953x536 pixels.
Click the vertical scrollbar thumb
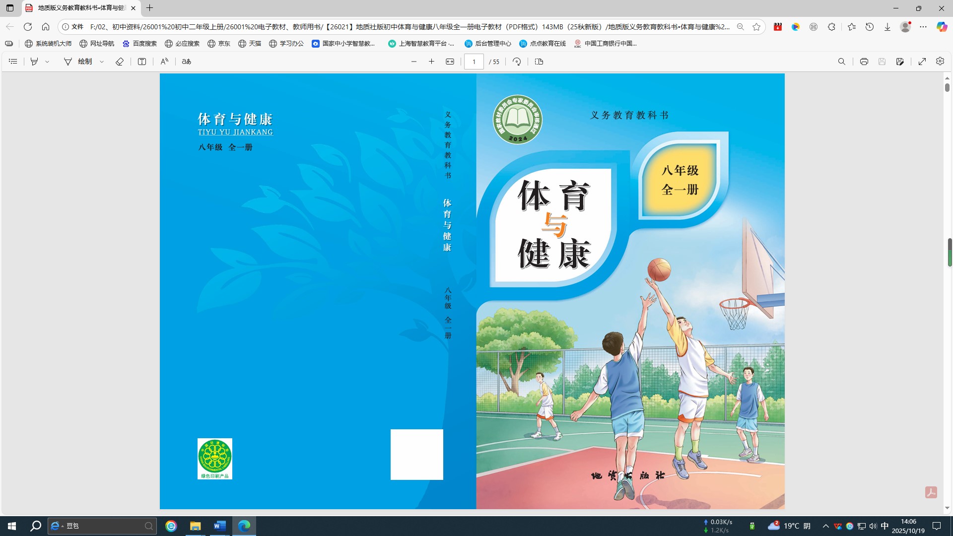[947, 87]
